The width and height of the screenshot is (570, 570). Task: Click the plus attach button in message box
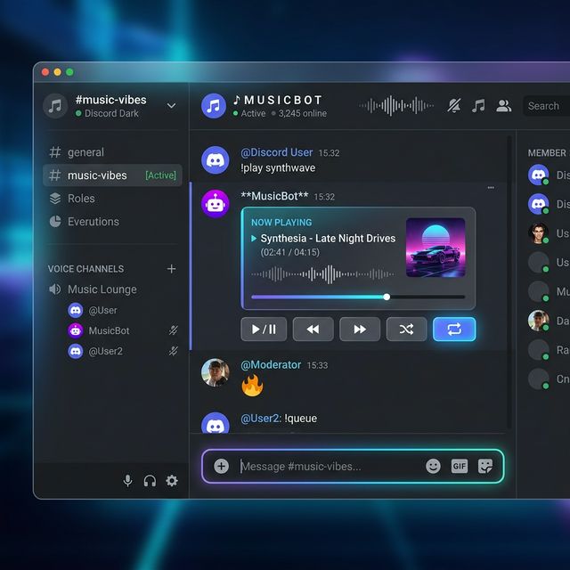(222, 466)
